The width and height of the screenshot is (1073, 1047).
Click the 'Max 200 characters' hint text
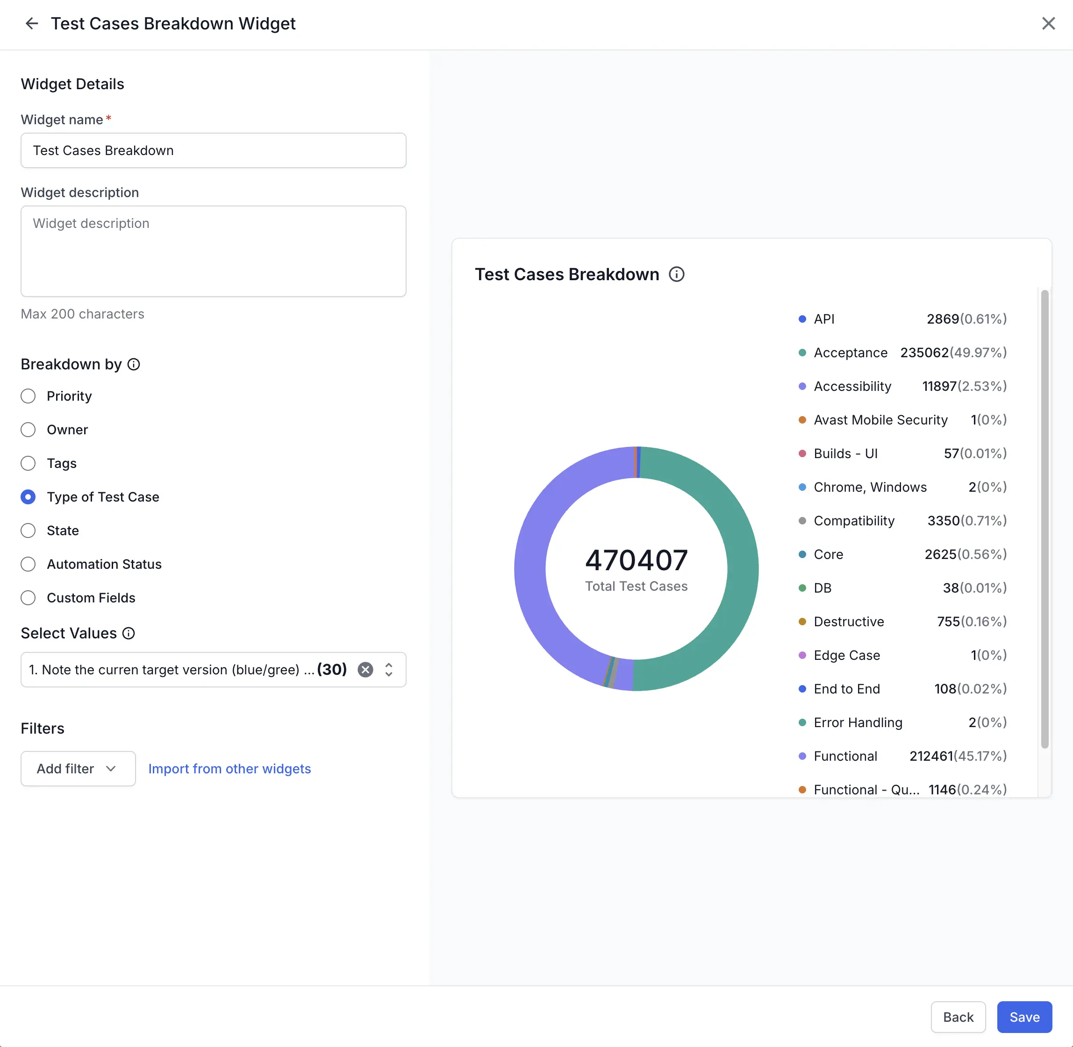83,313
